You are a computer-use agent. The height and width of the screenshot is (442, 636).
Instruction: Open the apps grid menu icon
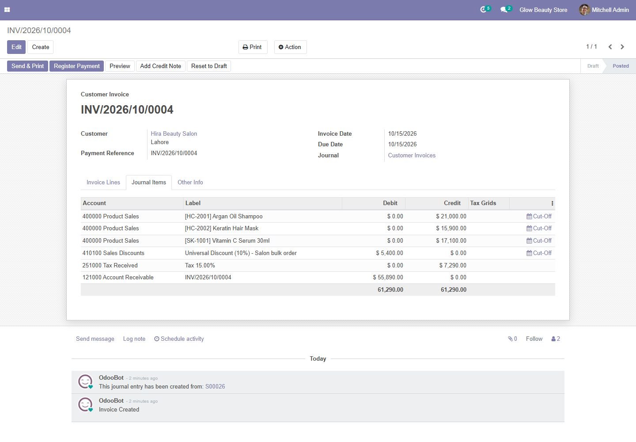(7, 10)
